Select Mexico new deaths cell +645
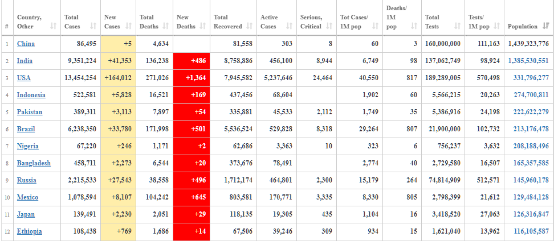This screenshot has width=554, height=241. (x=192, y=197)
